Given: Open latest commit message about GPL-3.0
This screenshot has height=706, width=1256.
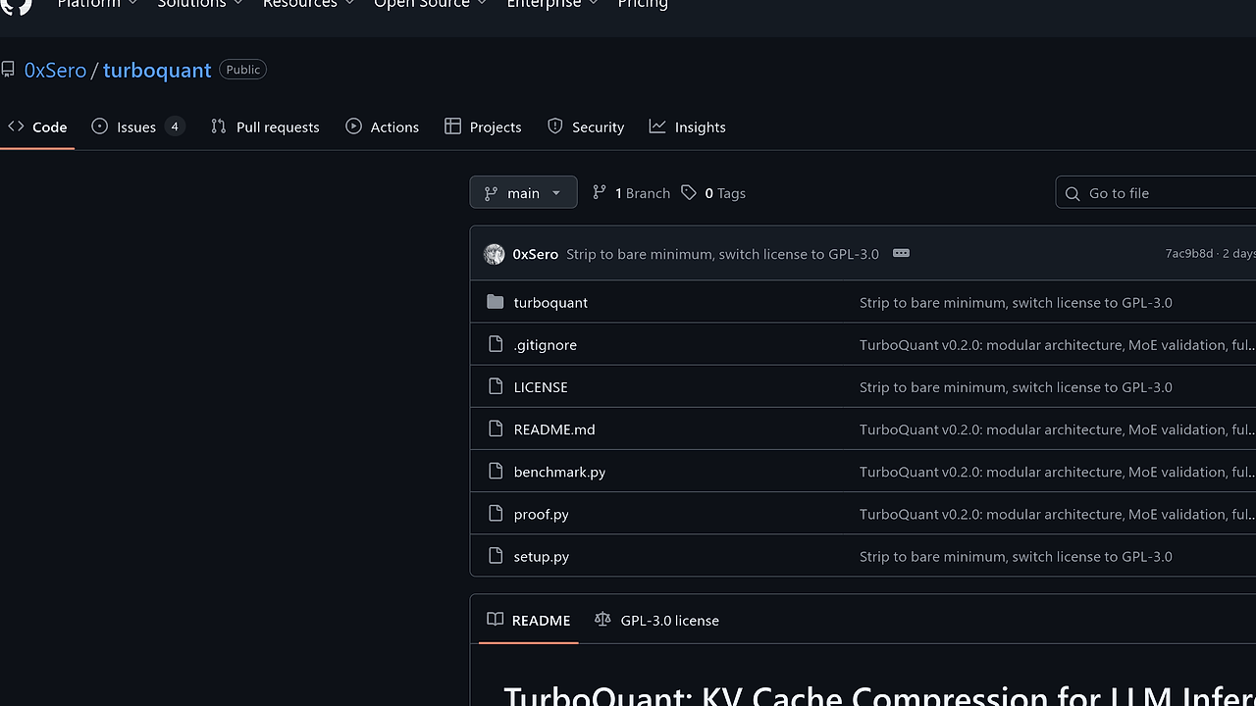Looking at the screenshot, I should 722,254.
